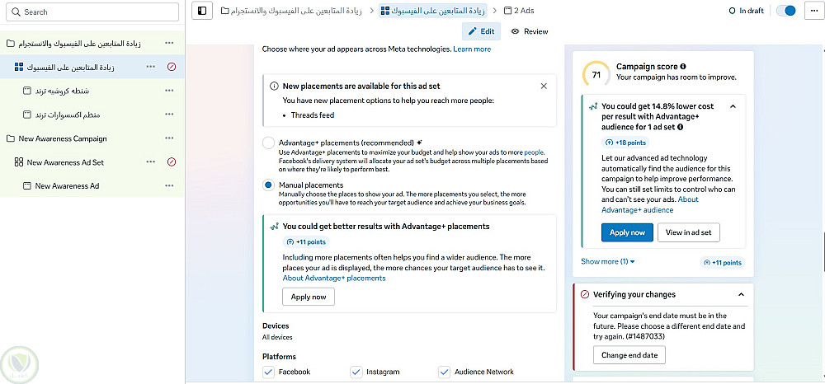
Task: Open more options for New Awareness Ad
Action: pyautogui.click(x=169, y=185)
